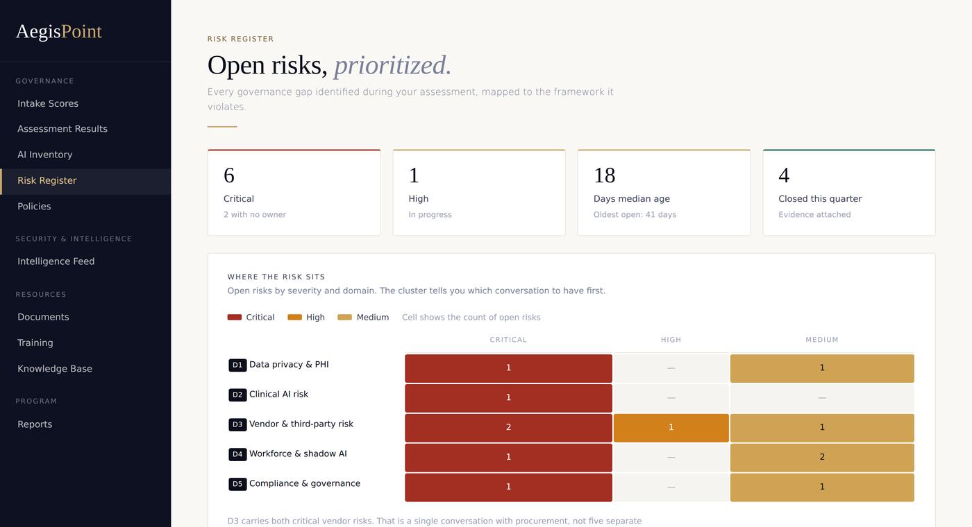The height and width of the screenshot is (527, 972).
Task: Click the Clinical AI risk row label
Action: [278, 394]
